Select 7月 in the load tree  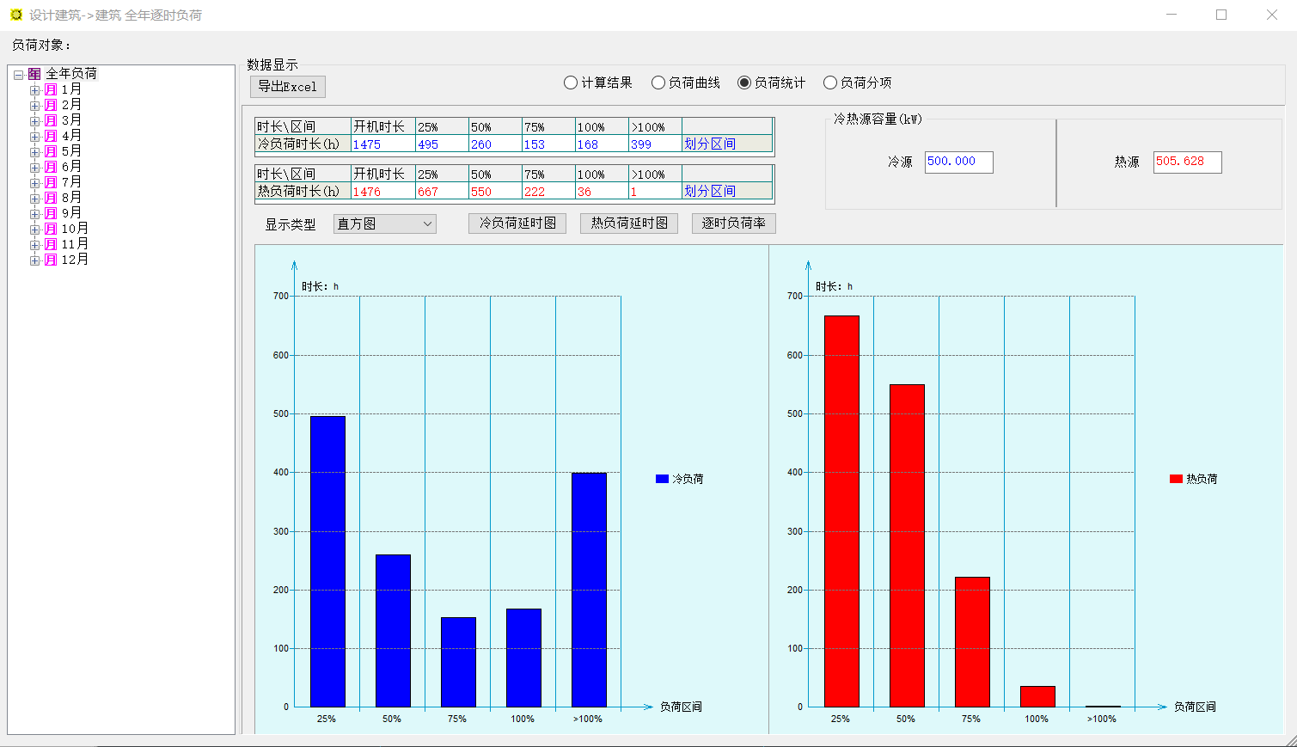click(71, 182)
